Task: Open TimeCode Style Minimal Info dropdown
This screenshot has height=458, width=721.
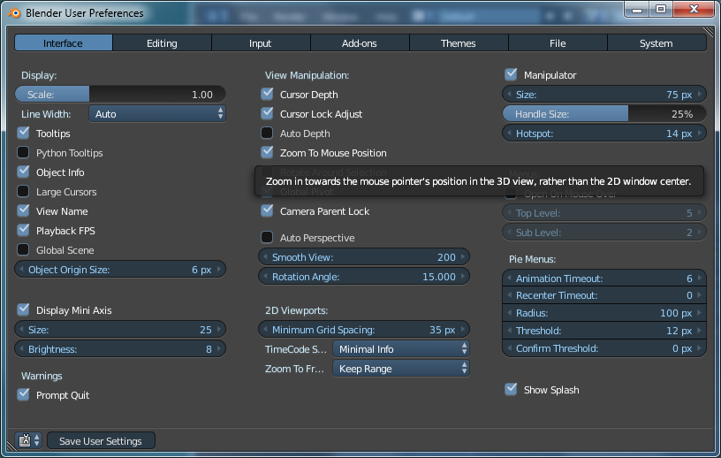Action: tap(401, 349)
